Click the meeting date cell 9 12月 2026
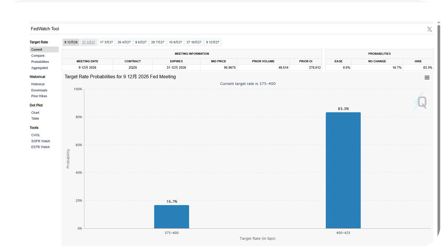This screenshot has width=441, height=247. pyautogui.click(x=87, y=68)
